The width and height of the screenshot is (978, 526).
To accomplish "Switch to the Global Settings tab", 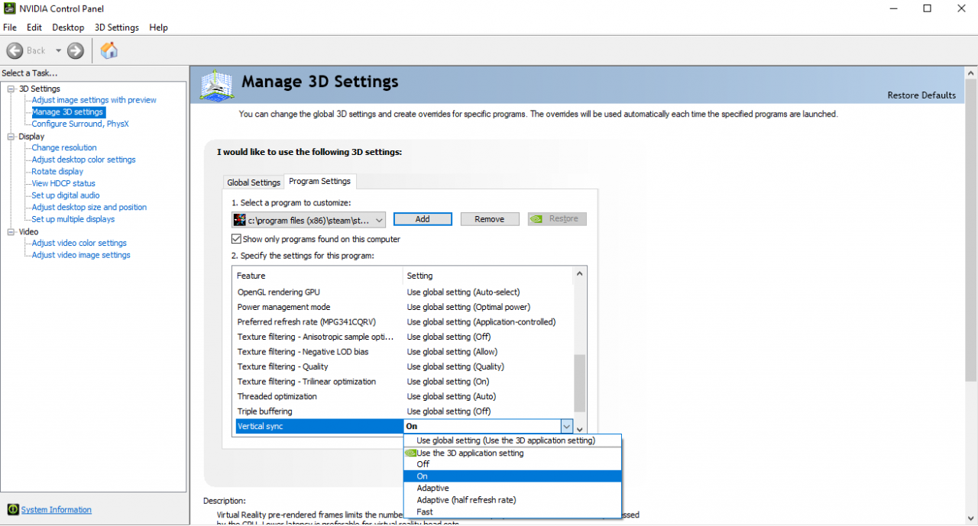I will pyautogui.click(x=254, y=182).
